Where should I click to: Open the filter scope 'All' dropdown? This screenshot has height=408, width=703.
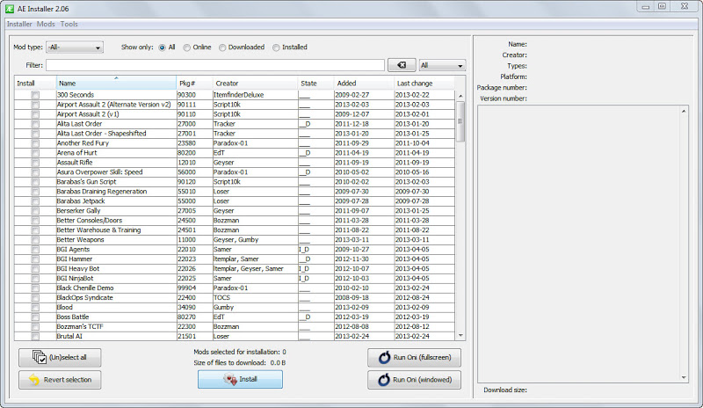coord(442,65)
